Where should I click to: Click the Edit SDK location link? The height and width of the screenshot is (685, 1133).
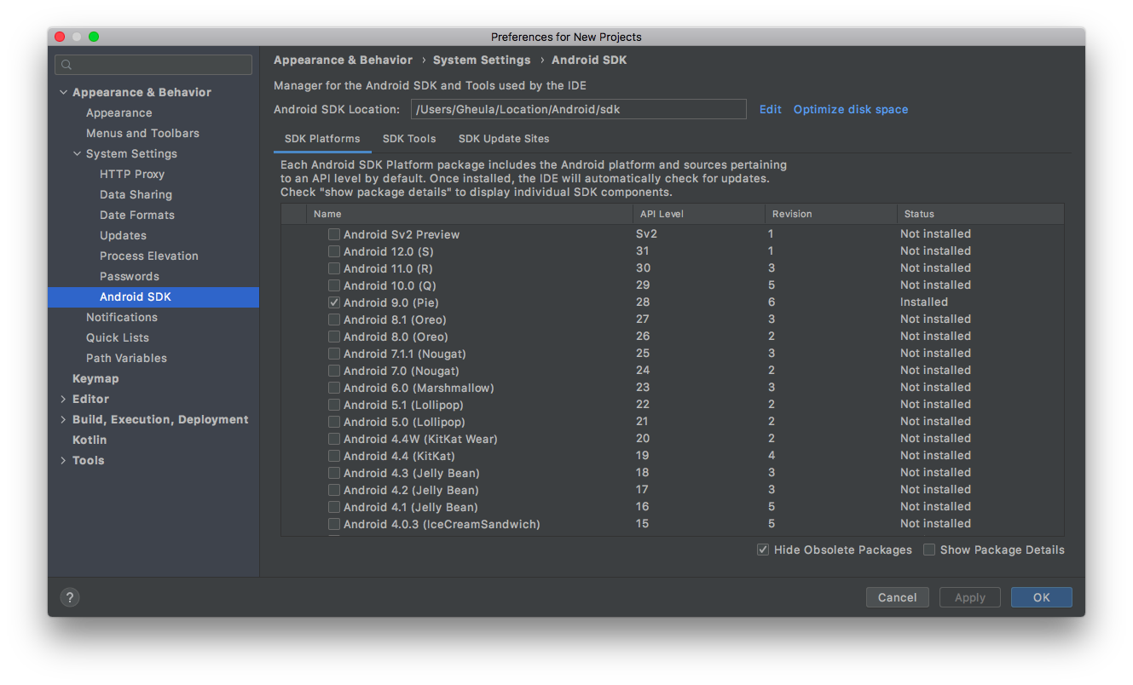tap(770, 109)
